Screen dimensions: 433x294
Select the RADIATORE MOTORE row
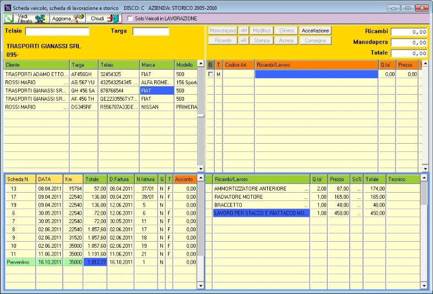click(313, 197)
